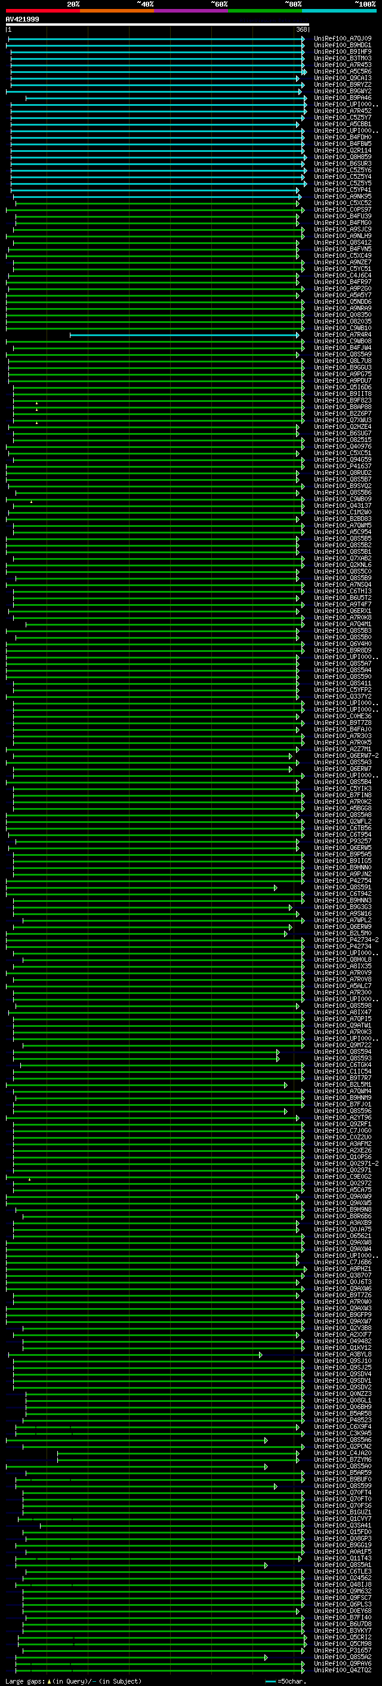Screen dimensions: 382x1686
Task: Click label UniRef100_P31657
Action: tap(342, 1651)
